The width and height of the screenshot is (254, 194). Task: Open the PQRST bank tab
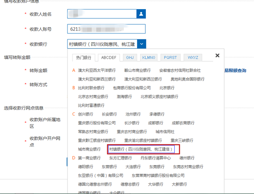point(170,57)
